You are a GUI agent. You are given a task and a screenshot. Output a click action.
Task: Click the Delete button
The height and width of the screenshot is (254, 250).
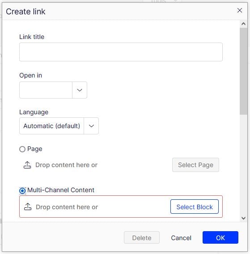coord(142,237)
